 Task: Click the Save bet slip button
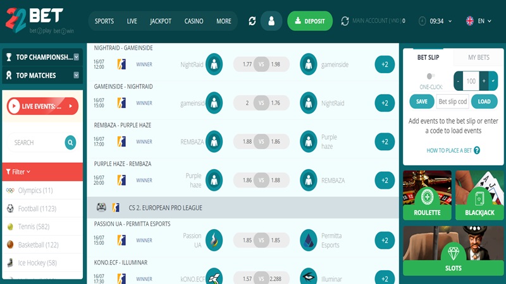422,102
